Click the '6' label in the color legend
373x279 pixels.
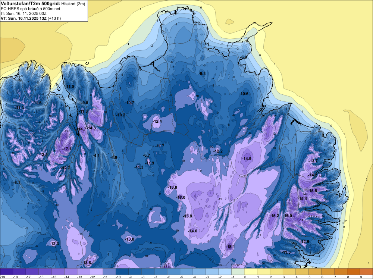click(322, 277)
